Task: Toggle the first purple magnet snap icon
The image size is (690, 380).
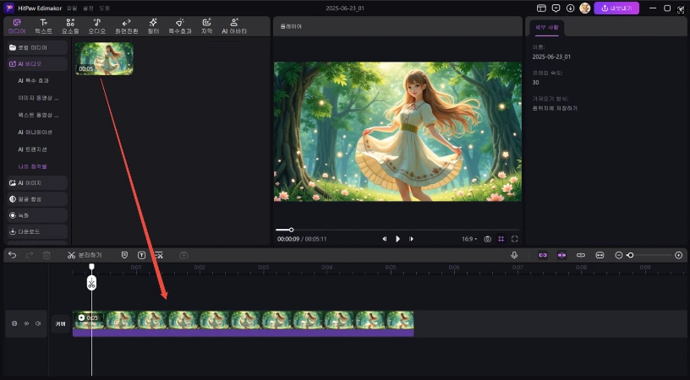Action: coord(543,255)
